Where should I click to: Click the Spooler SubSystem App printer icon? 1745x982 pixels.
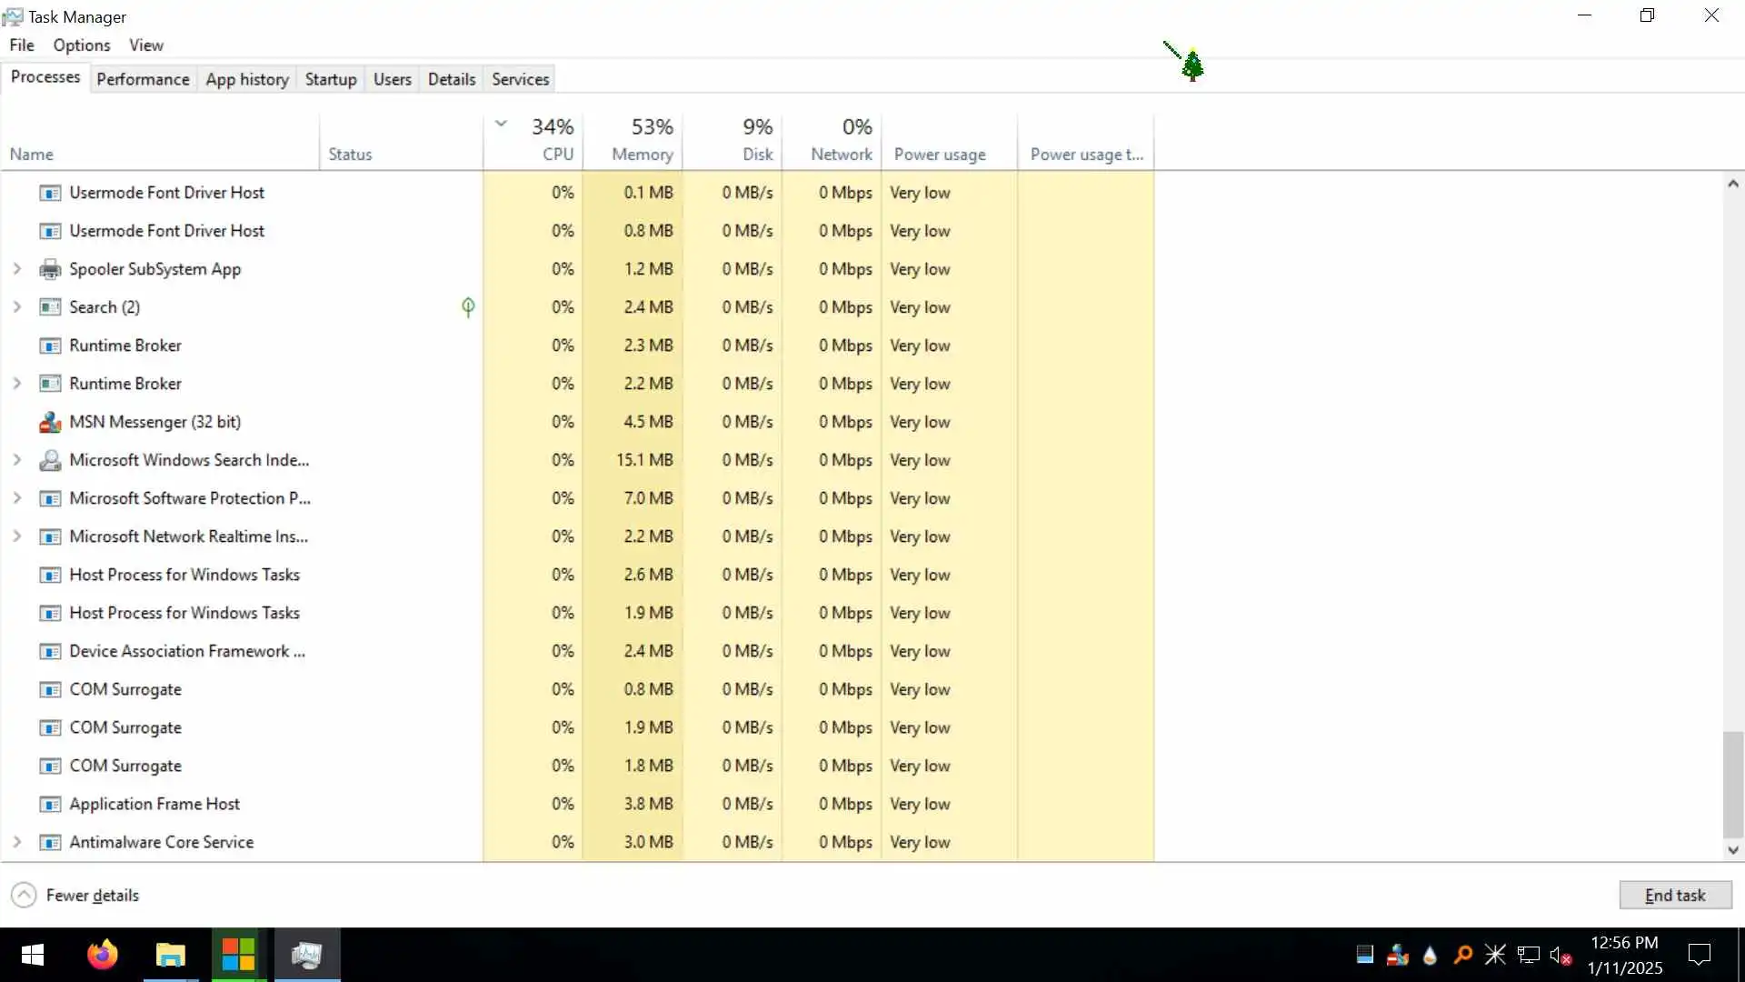coord(50,269)
